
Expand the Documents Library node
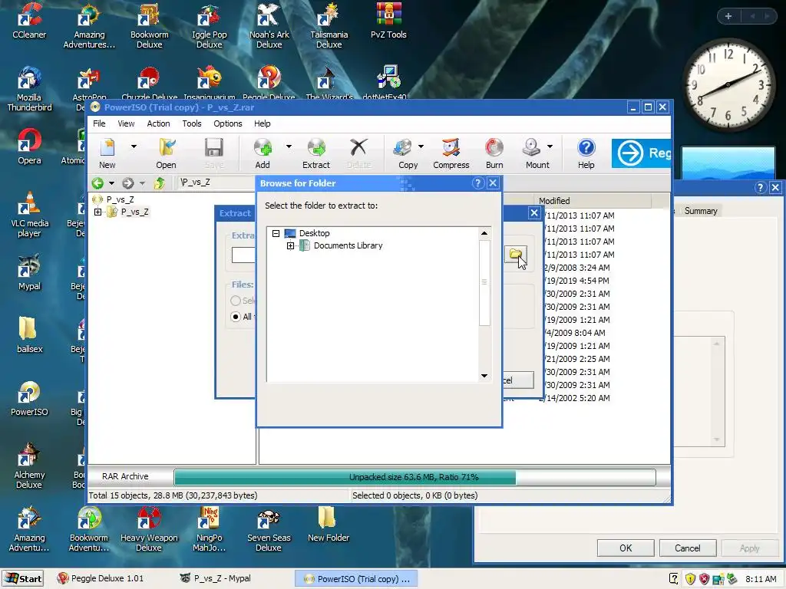coord(290,245)
